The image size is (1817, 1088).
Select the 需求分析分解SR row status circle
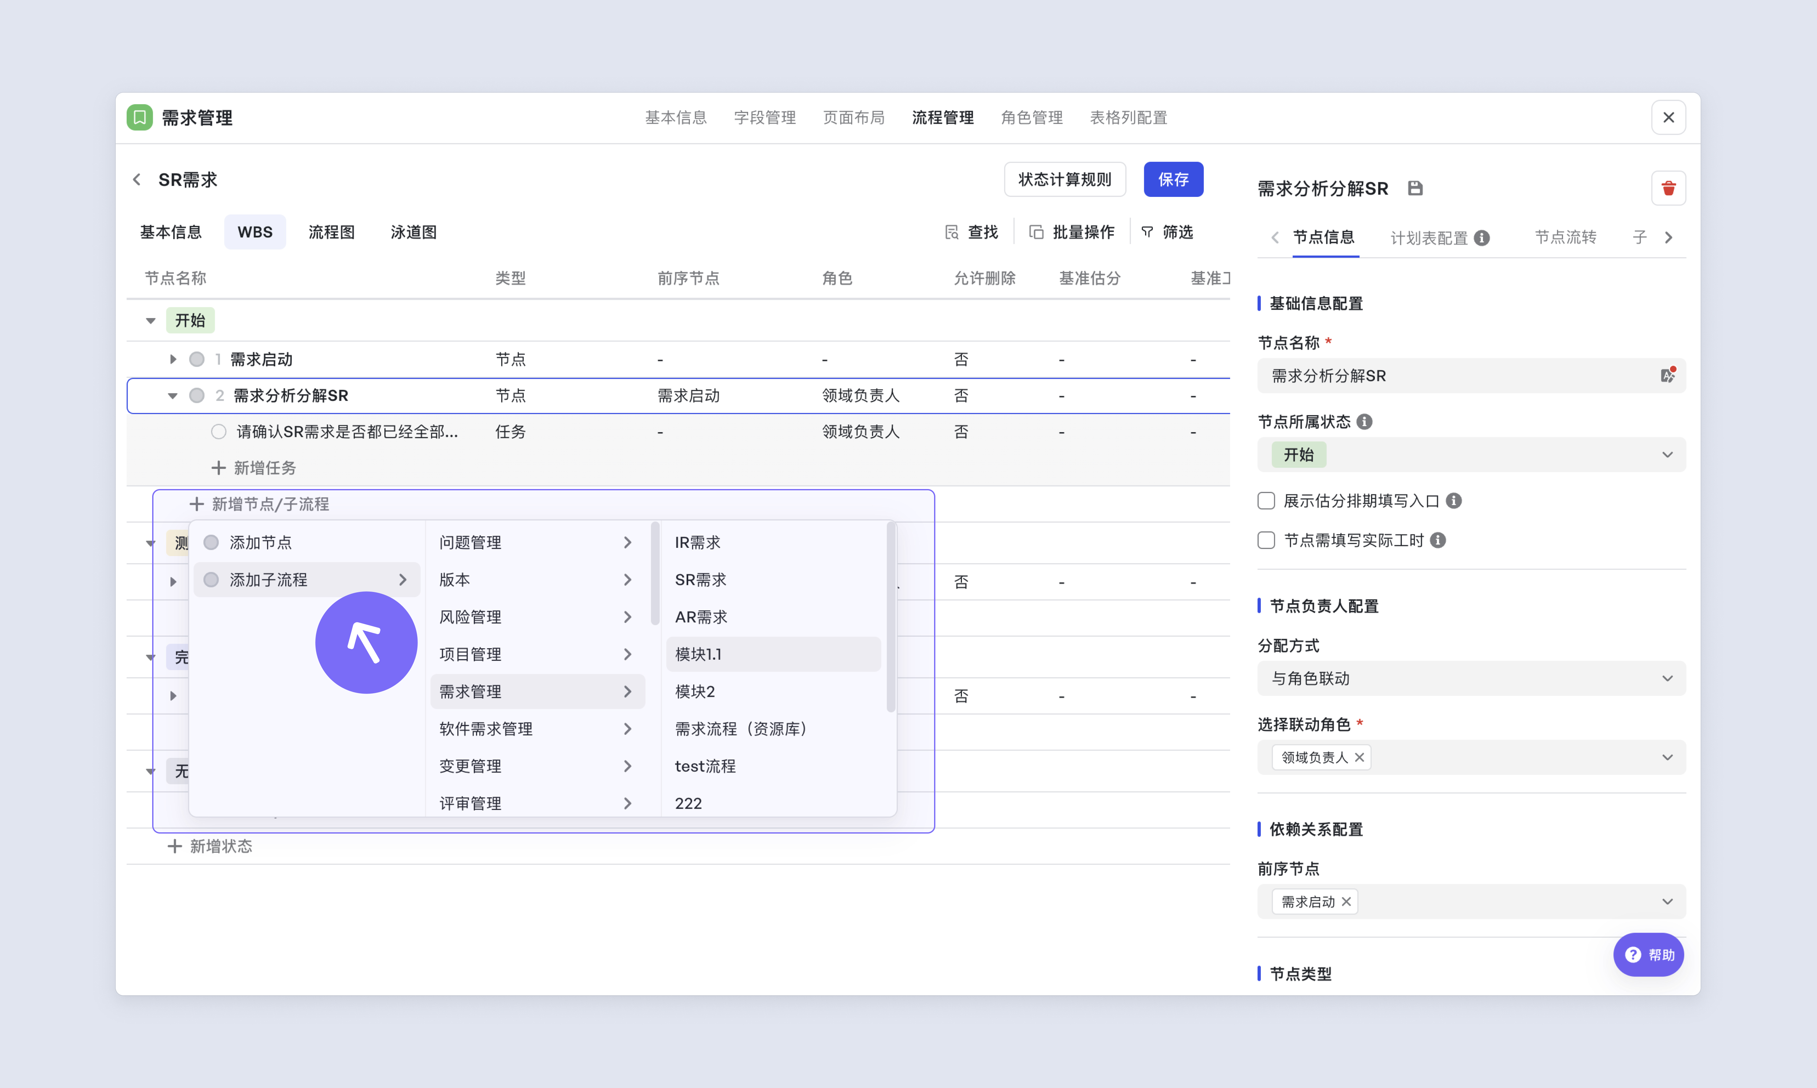[x=197, y=396]
